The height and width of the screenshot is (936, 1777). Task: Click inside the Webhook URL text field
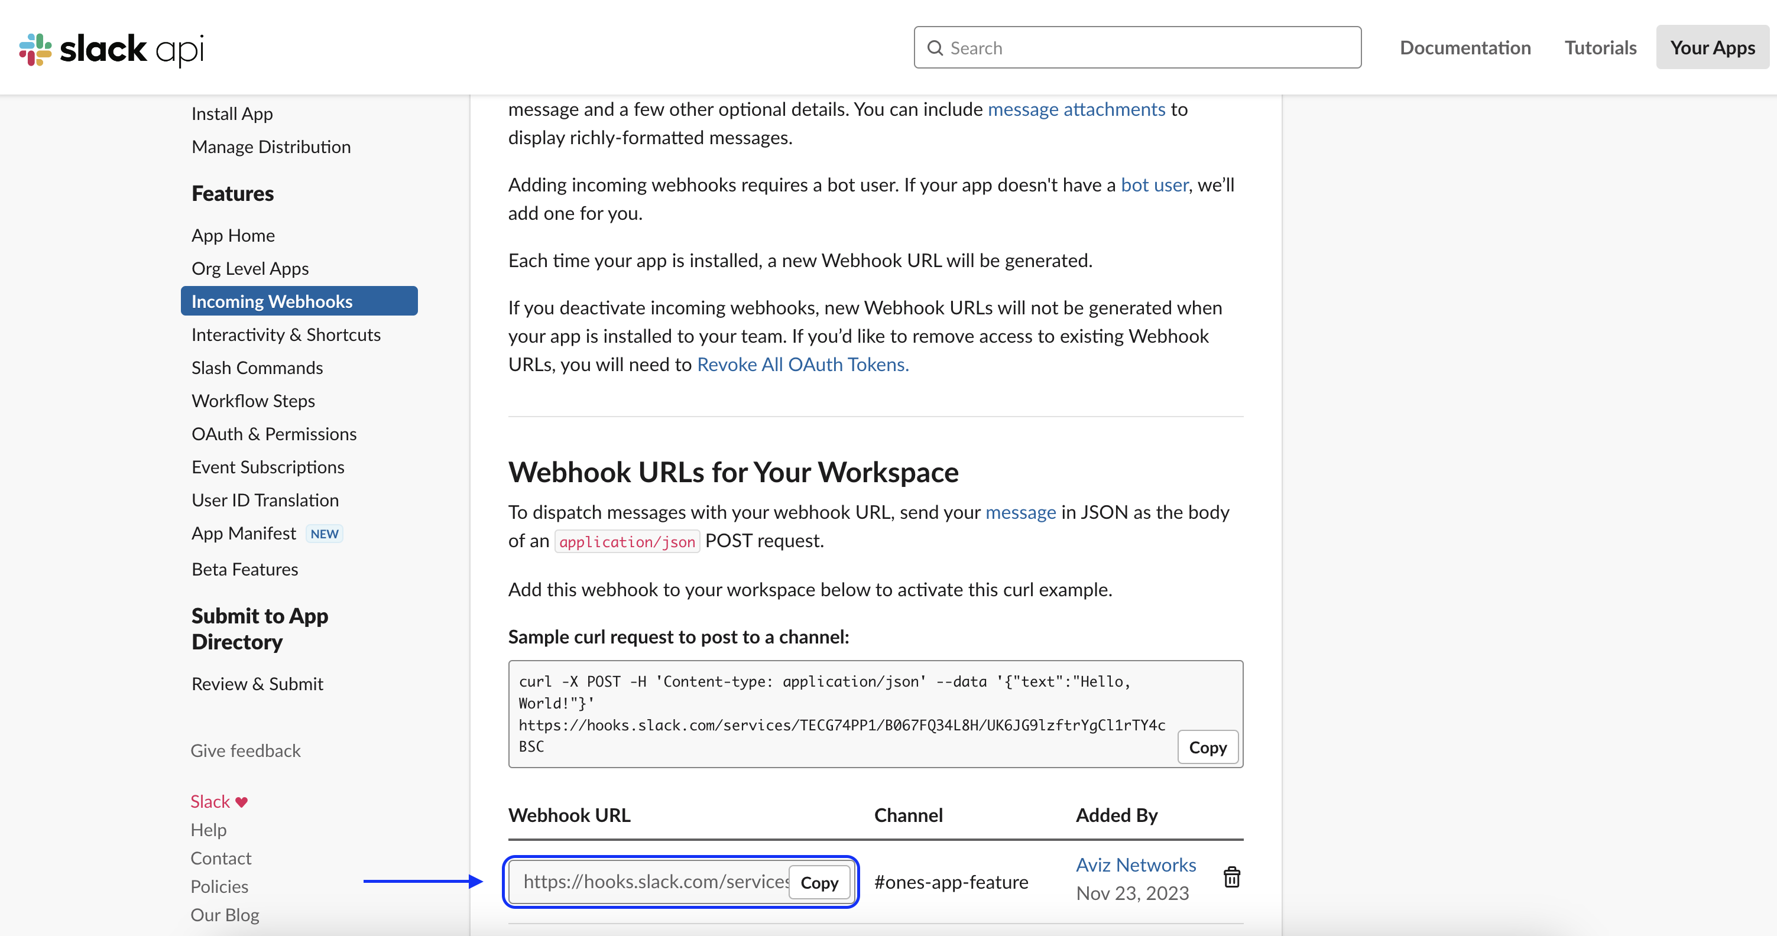coord(656,882)
